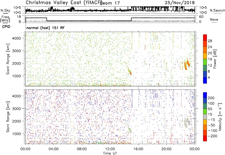Select the "N.Sky" legend label
The width and height of the screenshot is (225, 155).
point(5,10)
